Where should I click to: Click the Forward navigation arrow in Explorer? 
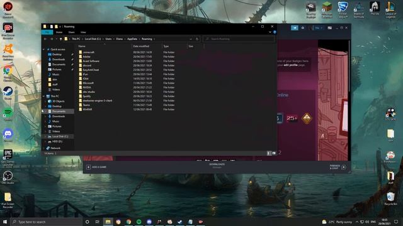52,39
